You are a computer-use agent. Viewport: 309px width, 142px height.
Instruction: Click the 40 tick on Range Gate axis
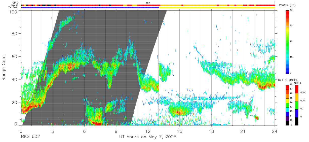15,79
